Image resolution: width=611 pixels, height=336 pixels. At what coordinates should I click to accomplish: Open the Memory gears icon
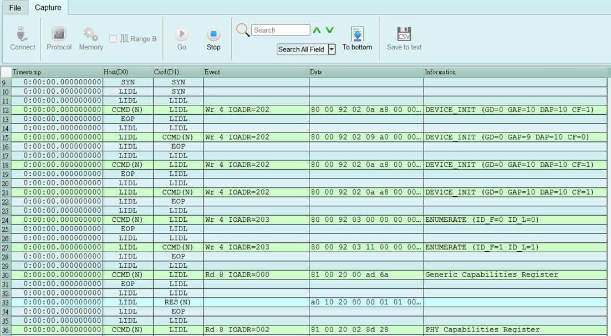pos(91,34)
